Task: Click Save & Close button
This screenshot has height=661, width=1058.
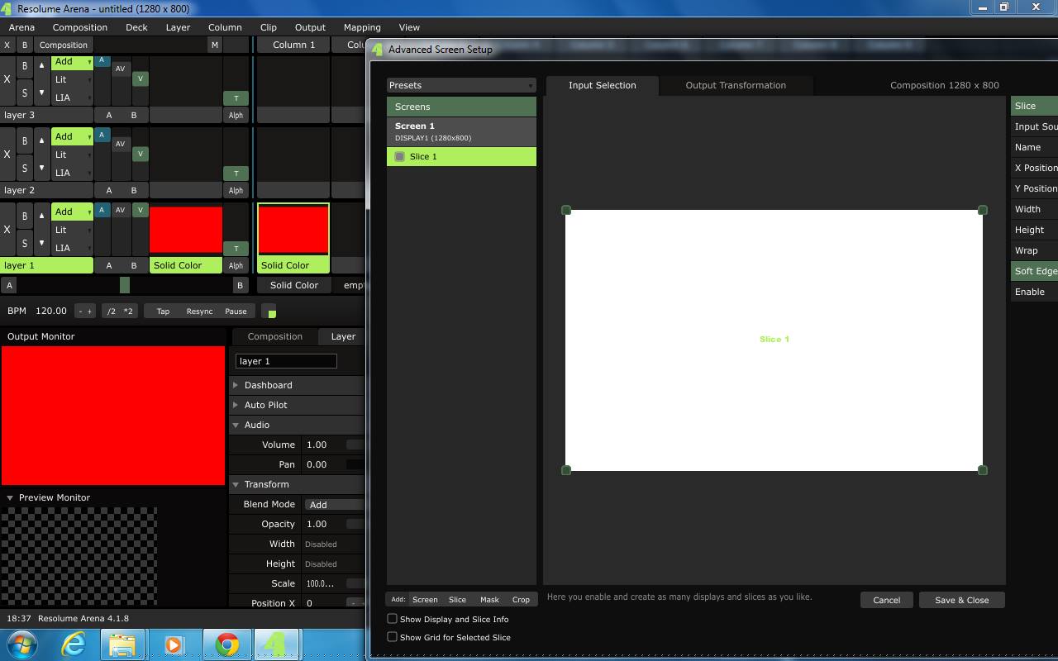Action: pos(961,600)
